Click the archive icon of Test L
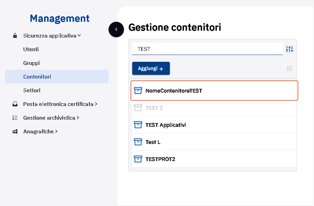The width and height of the screenshot is (314, 206). click(x=138, y=142)
